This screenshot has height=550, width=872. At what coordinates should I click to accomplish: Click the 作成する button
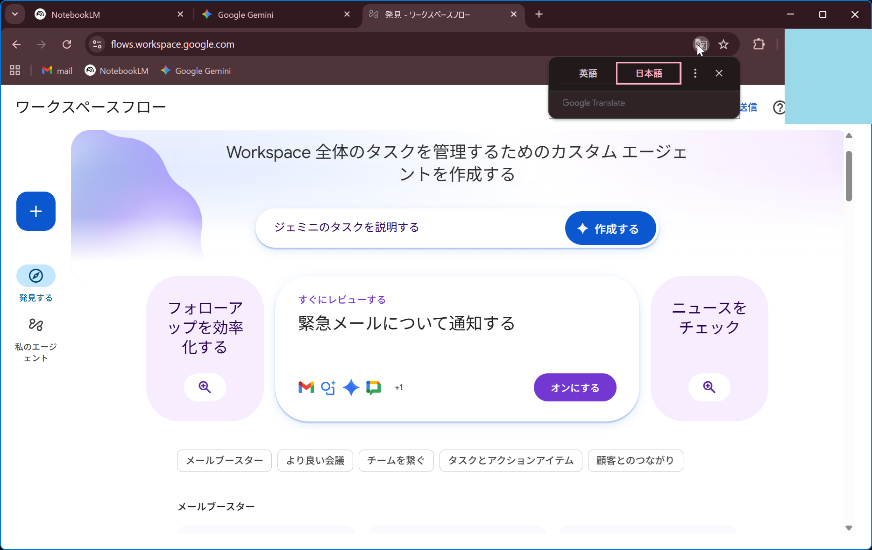pyautogui.click(x=610, y=229)
